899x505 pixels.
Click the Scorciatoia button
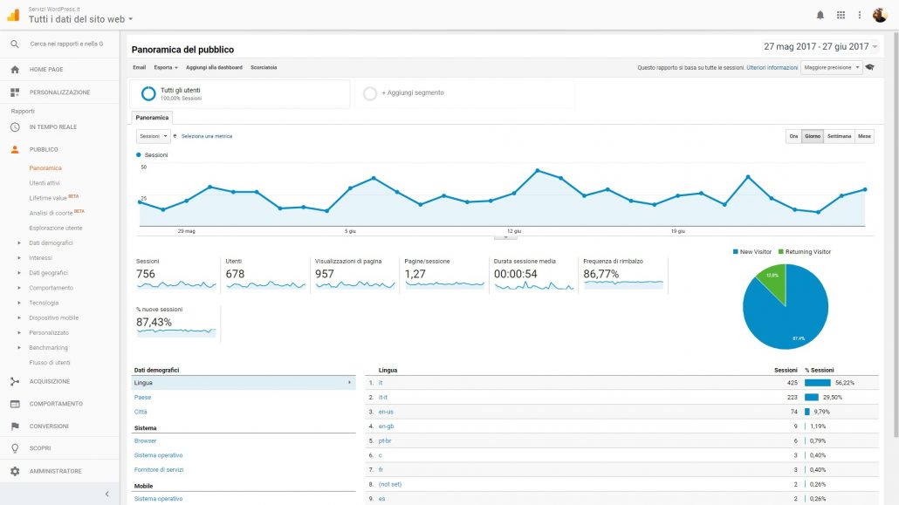(x=264, y=67)
